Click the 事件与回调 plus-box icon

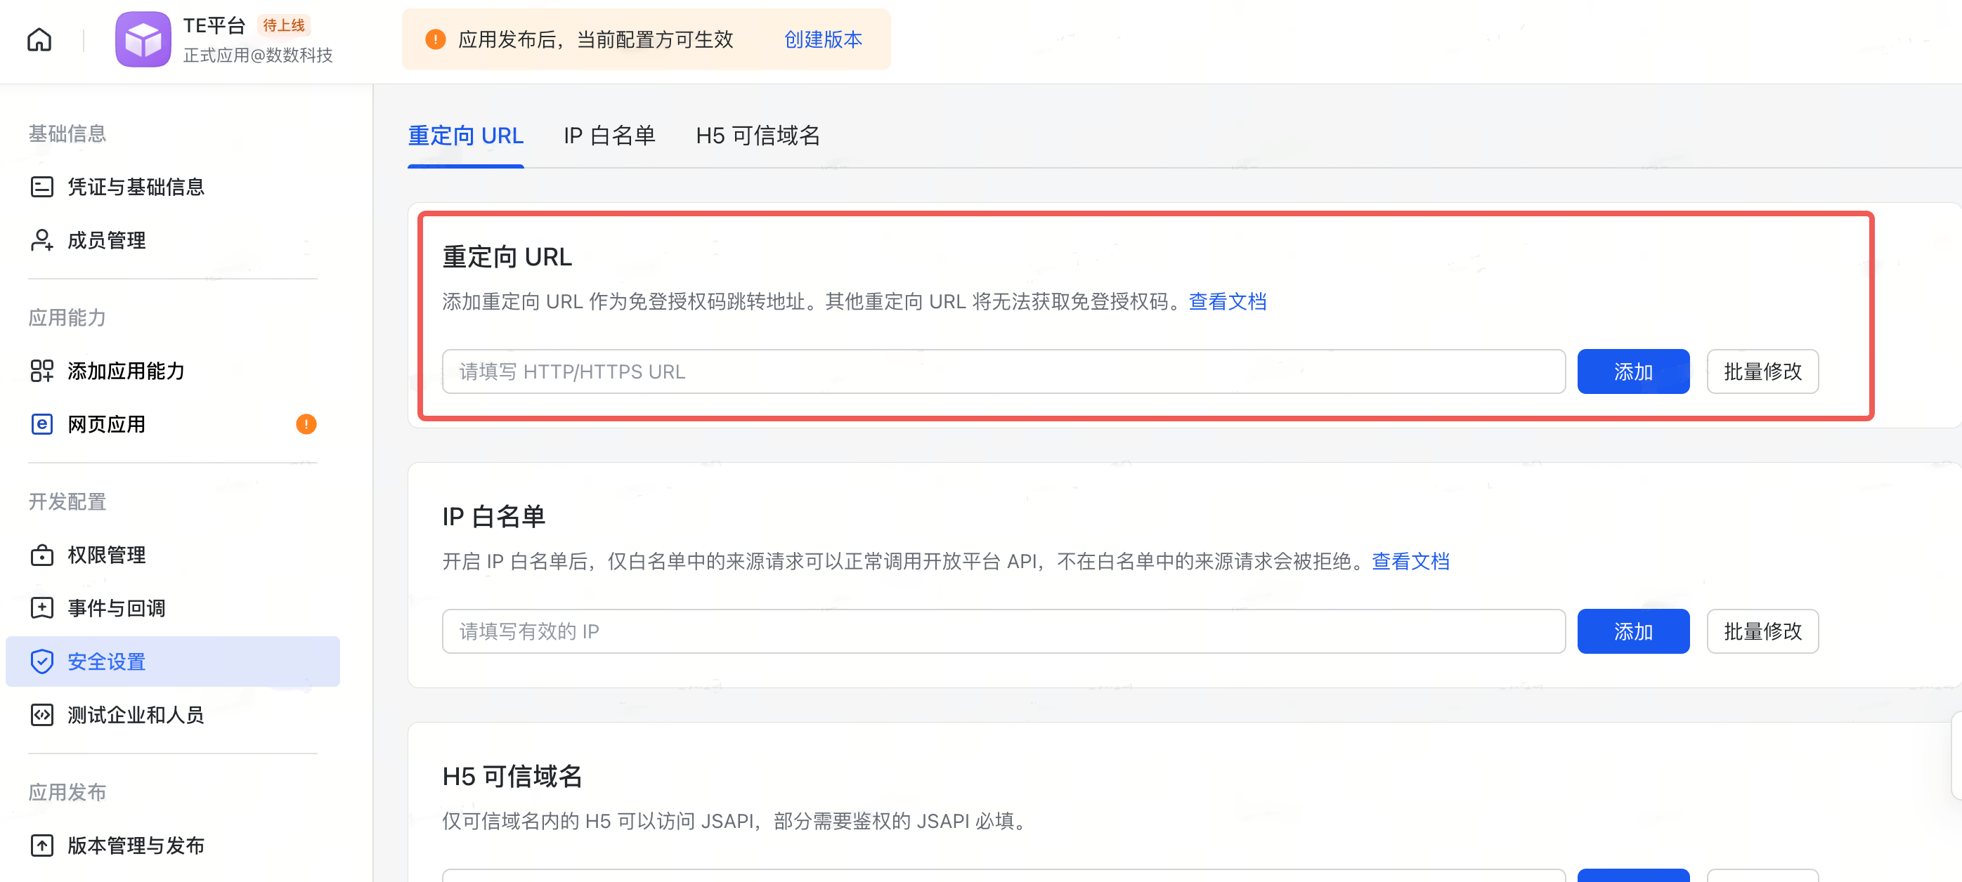coord(42,609)
